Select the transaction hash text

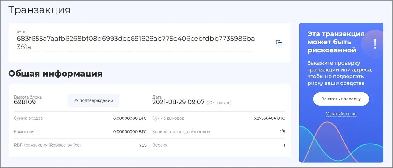click(136, 43)
